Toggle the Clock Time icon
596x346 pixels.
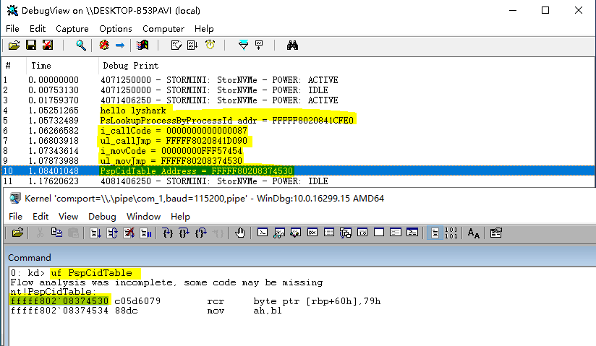pos(210,46)
